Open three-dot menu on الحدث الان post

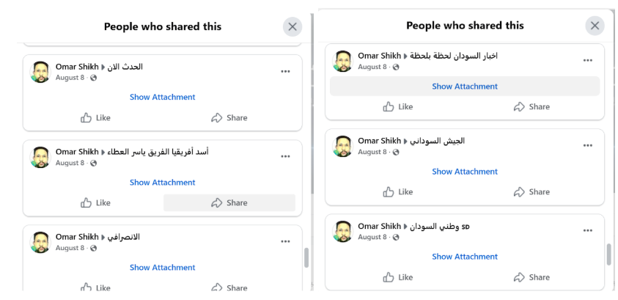pos(285,72)
